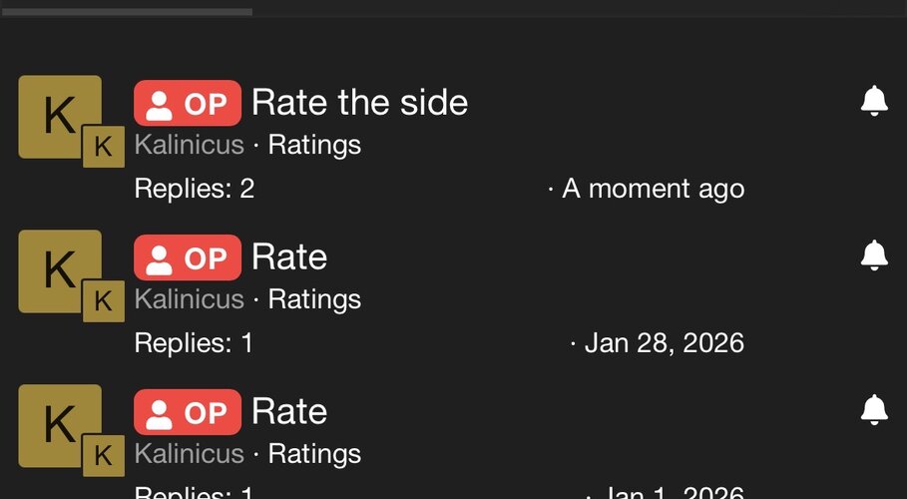This screenshot has width=907, height=499.
Task: Click small K avatar badge on Jan 28 thread
Action: 103,301
